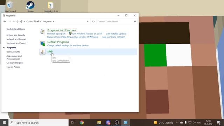Click the ENG language indicator

click(199, 122)
